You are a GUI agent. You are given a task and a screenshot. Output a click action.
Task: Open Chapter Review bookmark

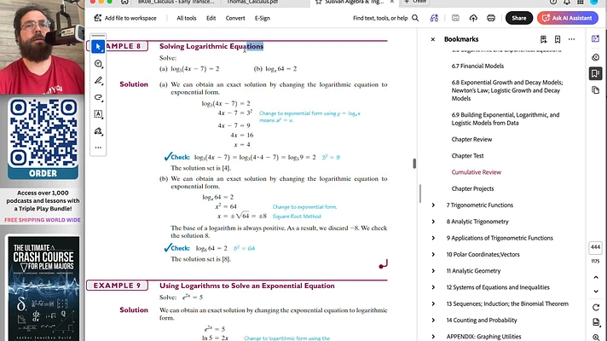pyautogui.click(x=471, y=139)
